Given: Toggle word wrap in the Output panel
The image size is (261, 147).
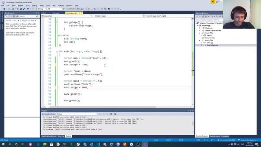Looking at the screenshot, I should (115, 114).
